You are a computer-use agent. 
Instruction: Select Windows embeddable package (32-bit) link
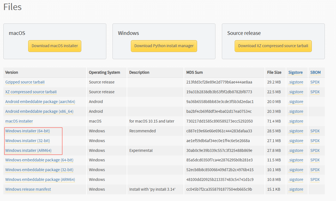[x=39, y=170]
